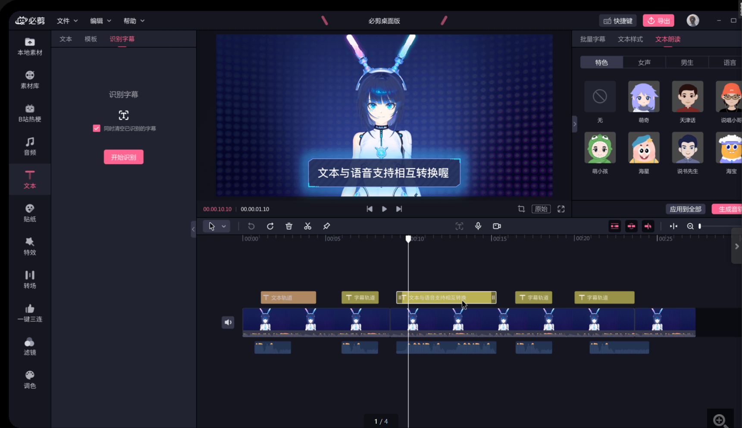Uncheck 同时清空已识别的字幕 checkbox
Viewport: 742px width, 428px height.
(97, 128)
